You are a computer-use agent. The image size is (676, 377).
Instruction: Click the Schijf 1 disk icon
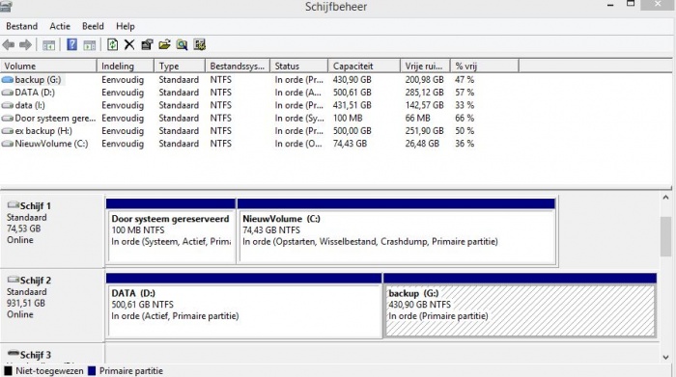tap(14, 204)
